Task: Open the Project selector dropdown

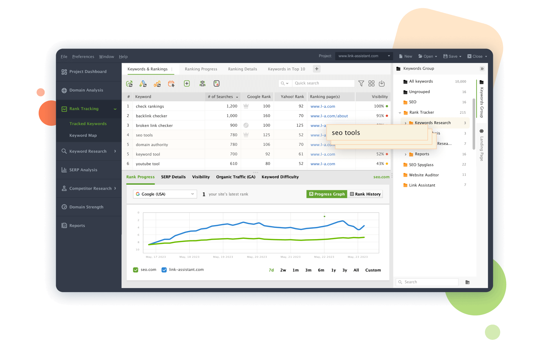Action: (364, 56)
